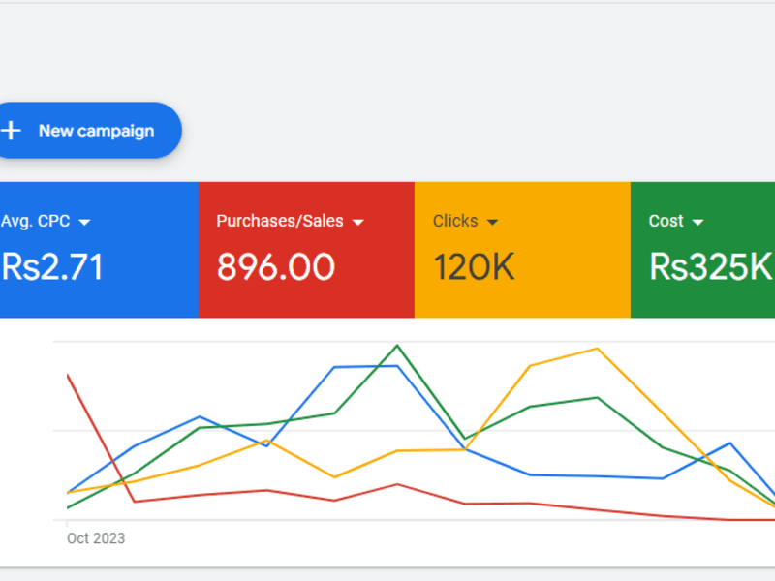Choose the Clicks metric label
Image resolution: width=775 pixels, height=581 pixels.
tap(455, 221)
